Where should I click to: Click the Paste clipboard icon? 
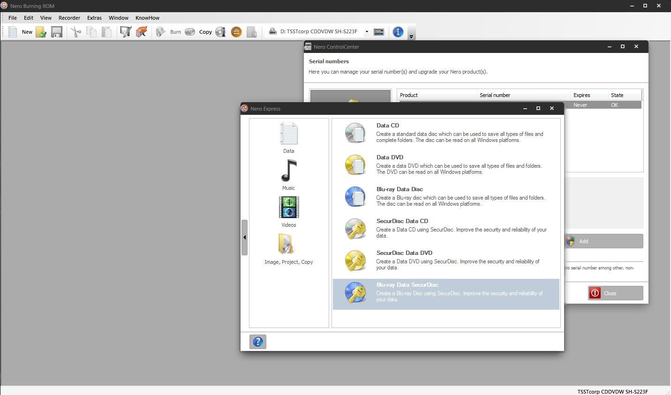(107, 32)
